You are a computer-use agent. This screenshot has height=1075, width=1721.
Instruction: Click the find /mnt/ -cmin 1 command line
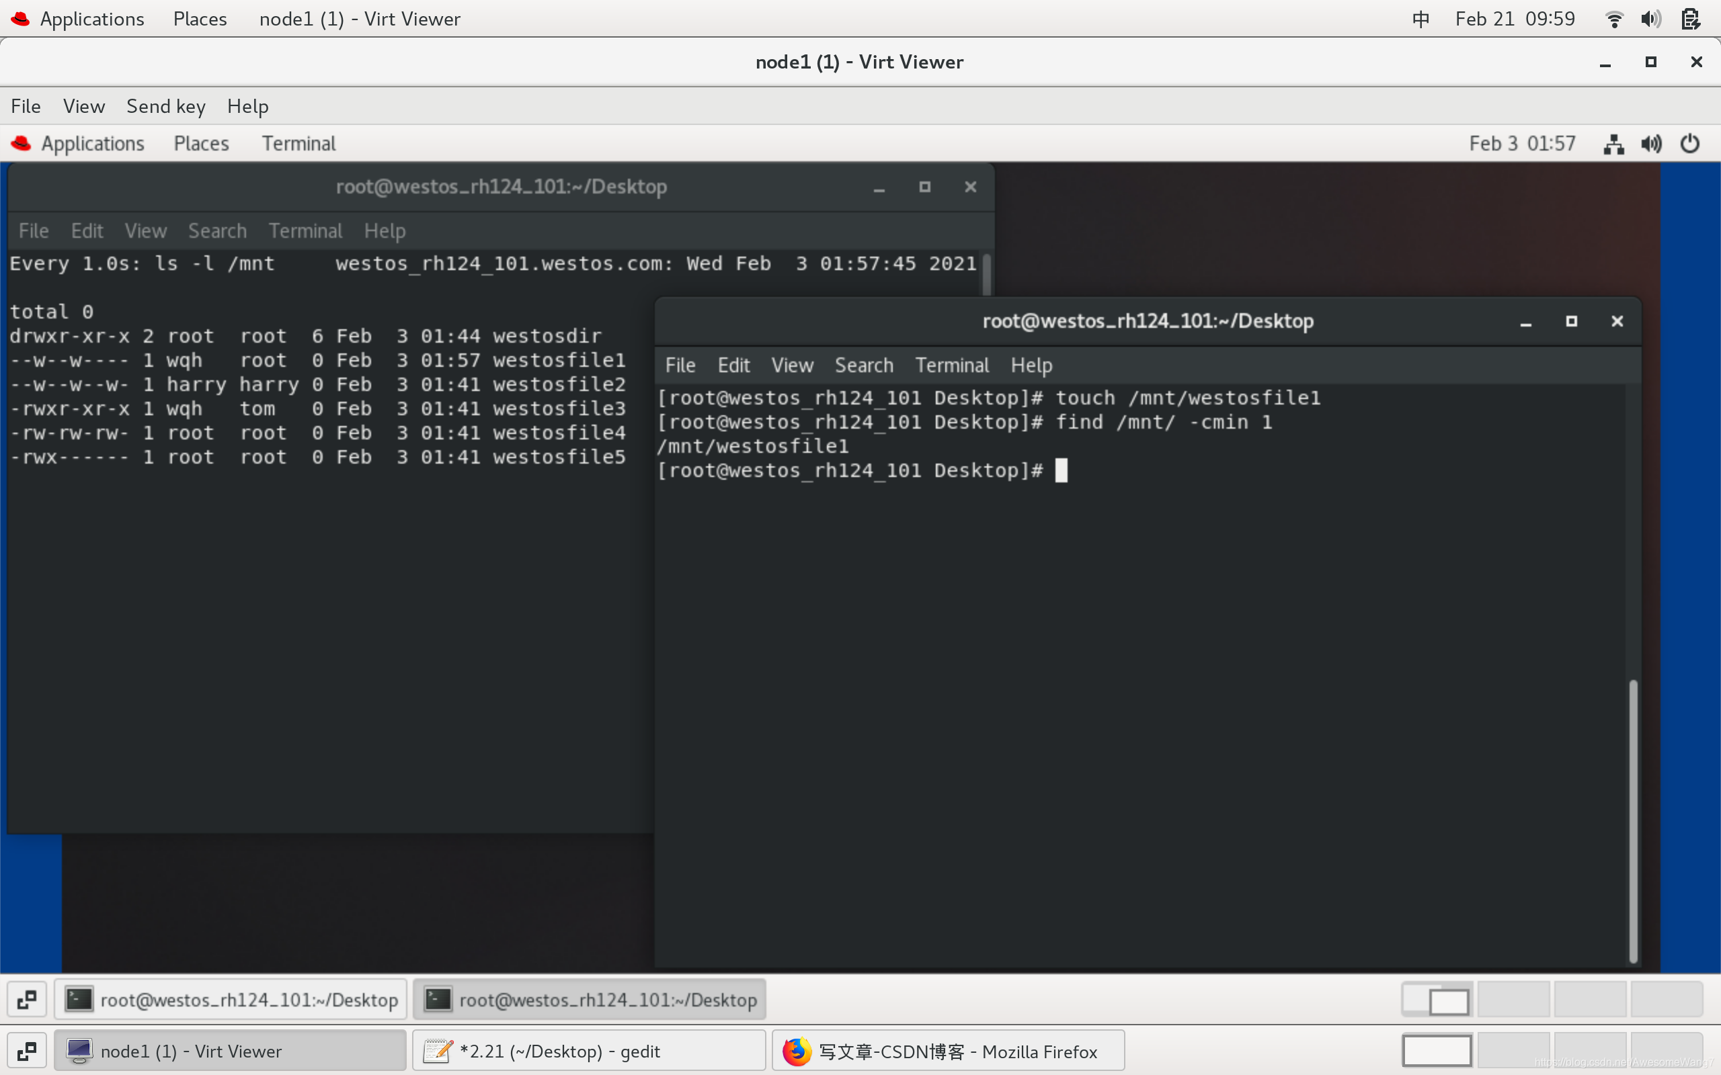(x=965, y=423)
